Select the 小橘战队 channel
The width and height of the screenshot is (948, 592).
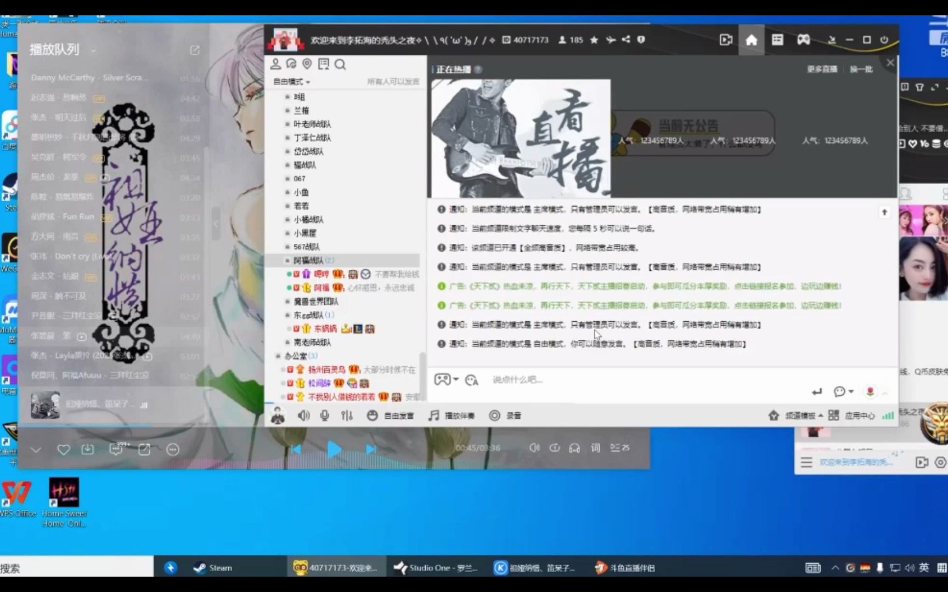(308, 219)
